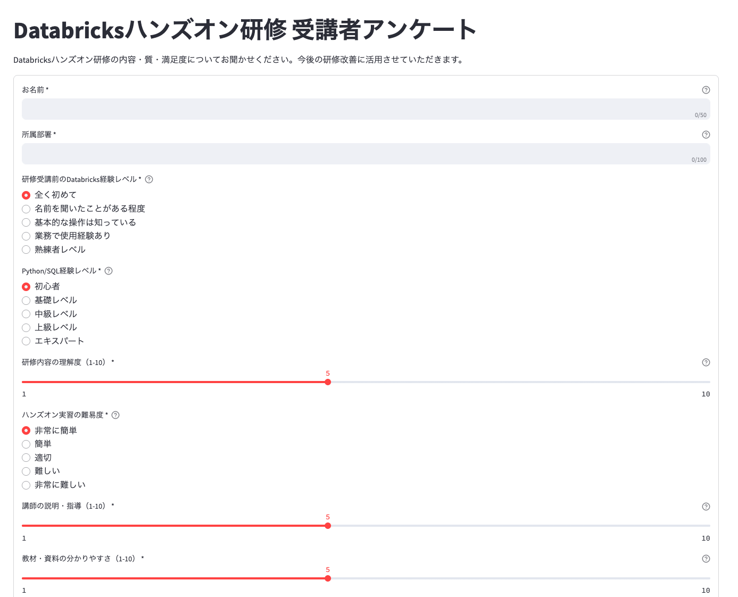Viewport: 738px width, 597px height.
Task: Open the help icon for 所属部署 field
Action: 706,135
